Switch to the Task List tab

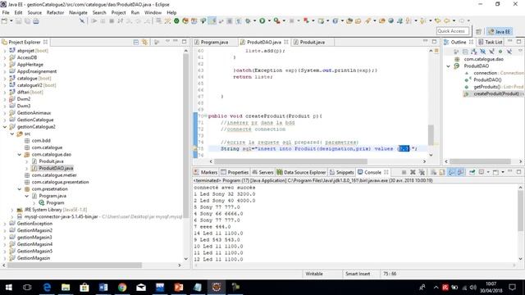coord(491,42)
